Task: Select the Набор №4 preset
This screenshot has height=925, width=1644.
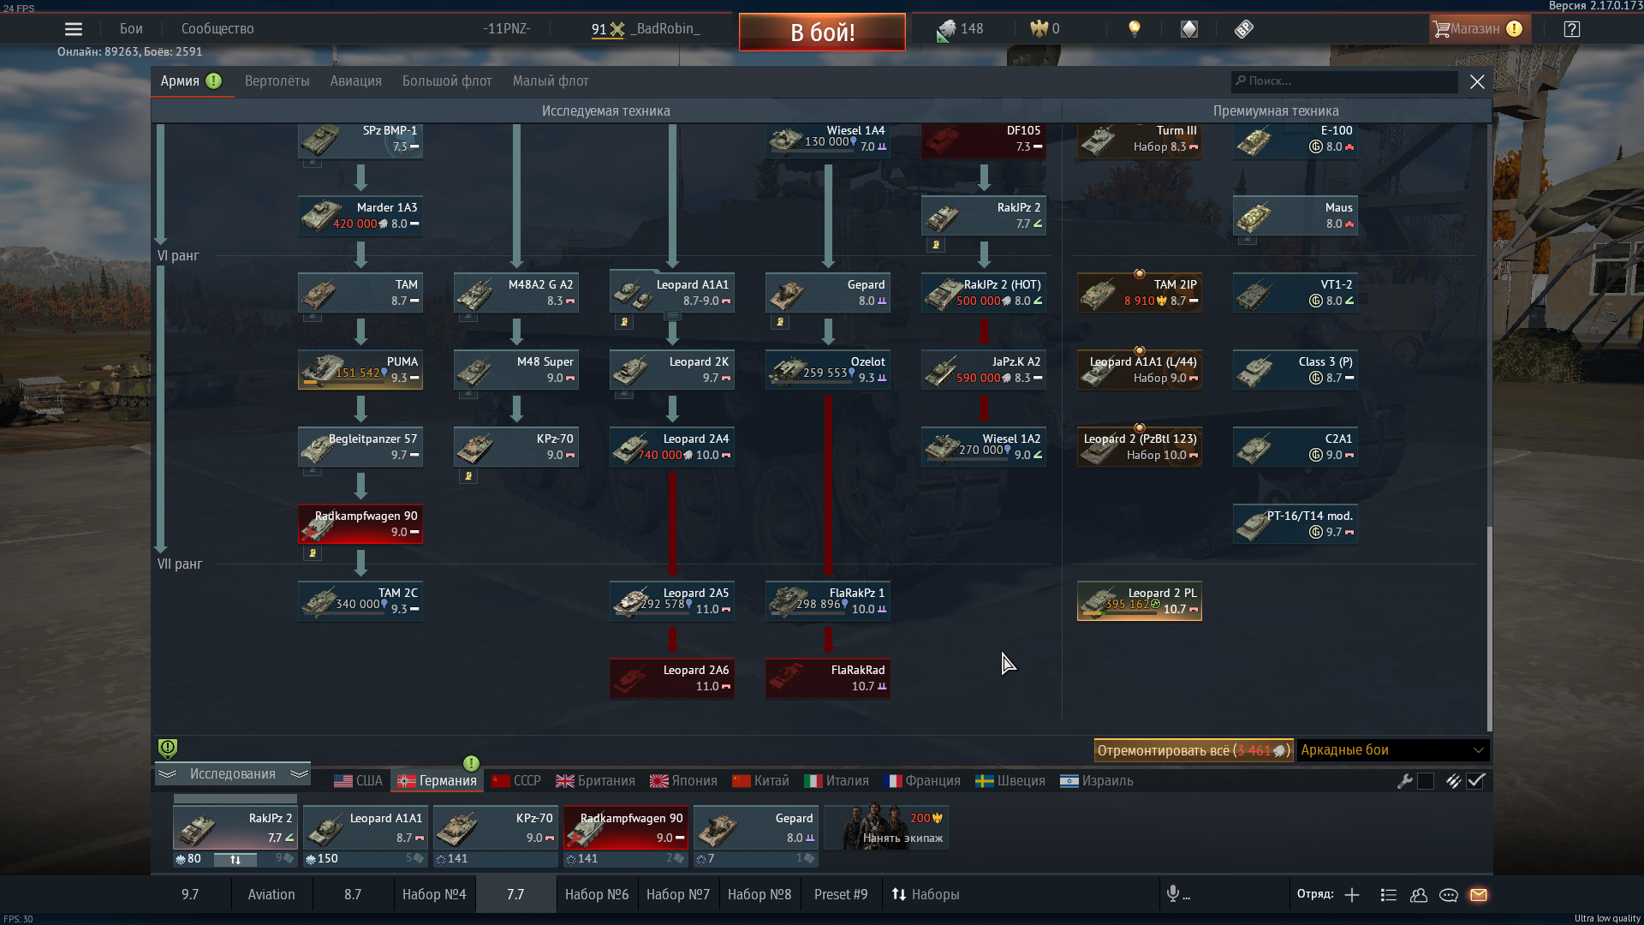Action: click(434, 894)
